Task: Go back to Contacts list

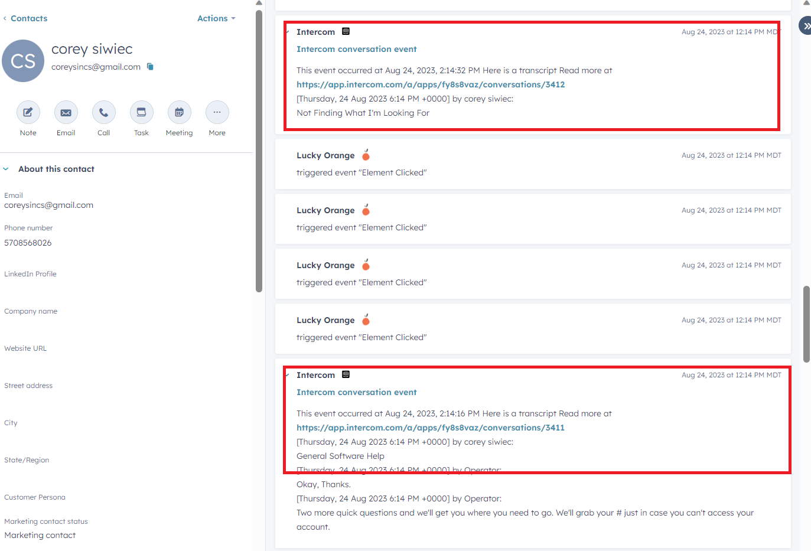Action: [x=25, y=18]
